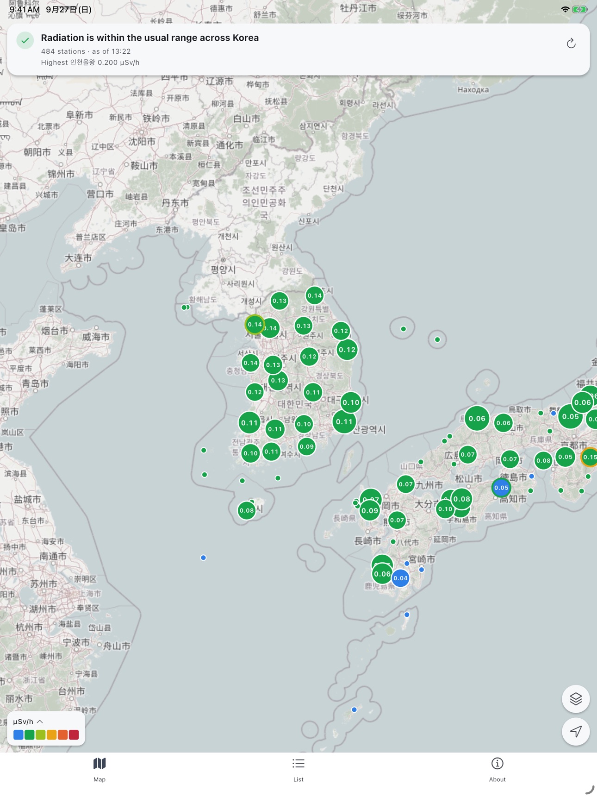The image size is (597, 797).
Task: Tap the '484 stations · as of 13:22' text
Action: pyautogui.click(x=86, y=51)
